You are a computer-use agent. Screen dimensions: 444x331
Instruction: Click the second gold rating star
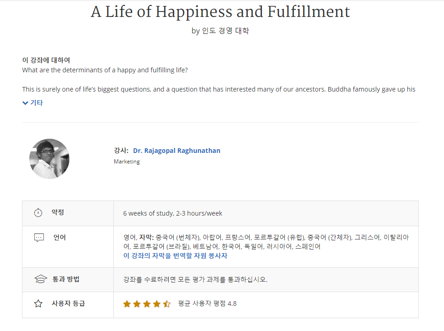[x=137, y=304]
